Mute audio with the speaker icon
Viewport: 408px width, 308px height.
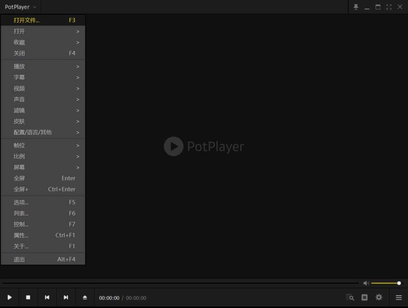366,283
